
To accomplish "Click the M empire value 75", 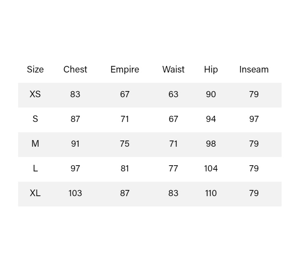I will click(x=125, y=144).
